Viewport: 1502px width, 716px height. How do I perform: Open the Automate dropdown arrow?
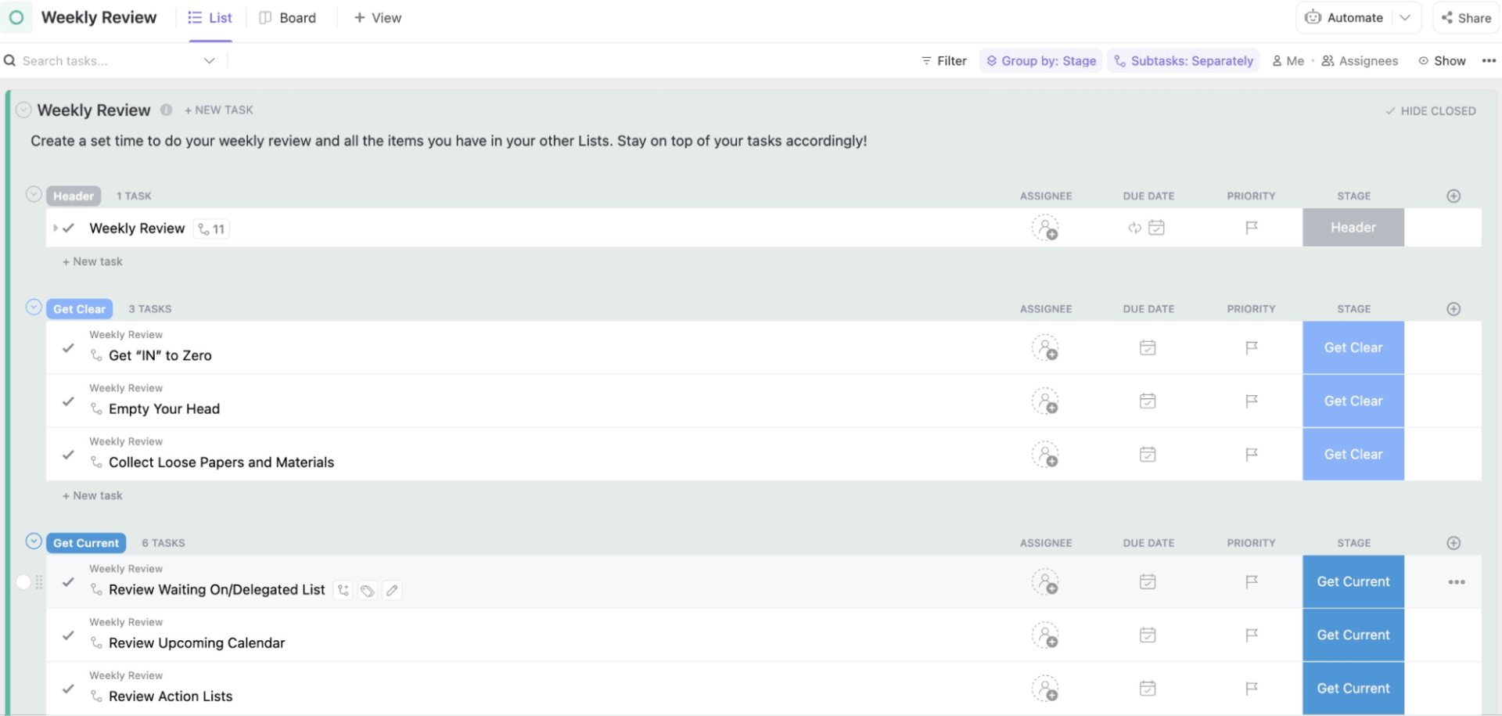click(1405, 18)
